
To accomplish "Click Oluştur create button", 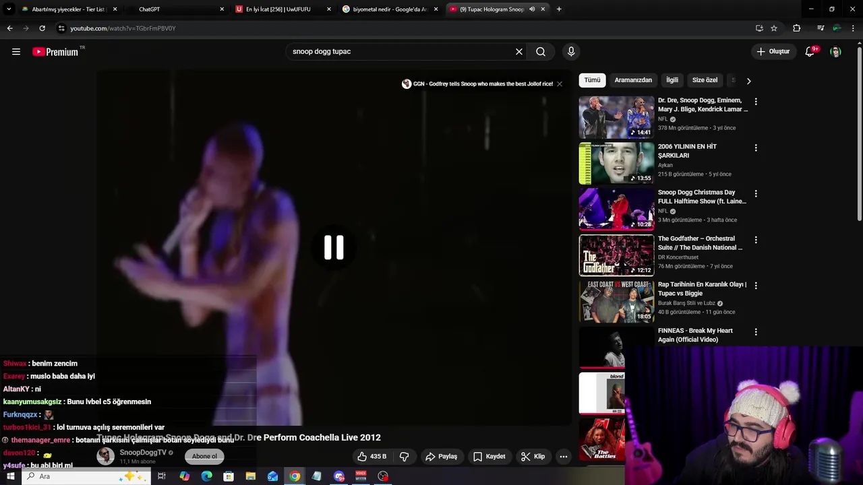I will click(773, 51).
